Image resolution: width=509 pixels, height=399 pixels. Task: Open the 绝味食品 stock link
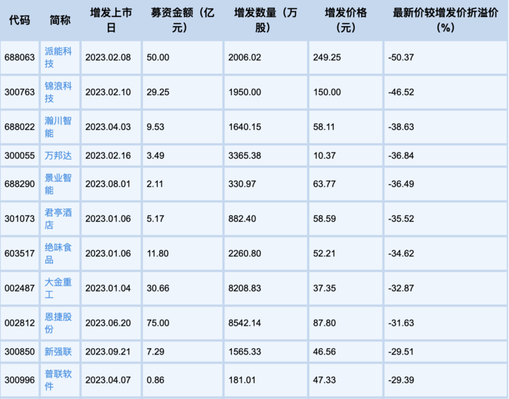tap(58, 254)
